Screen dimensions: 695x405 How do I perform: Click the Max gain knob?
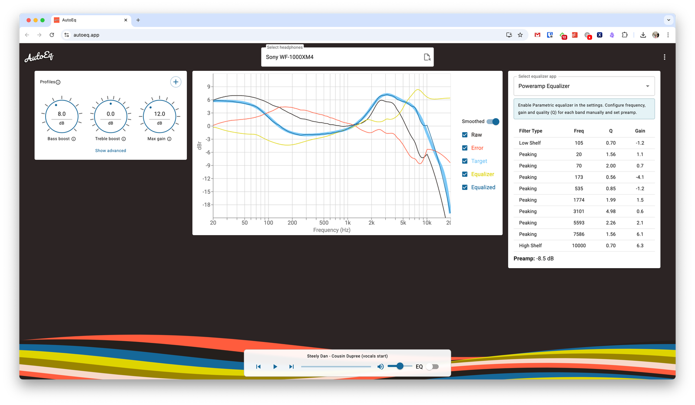click(159, 116)
